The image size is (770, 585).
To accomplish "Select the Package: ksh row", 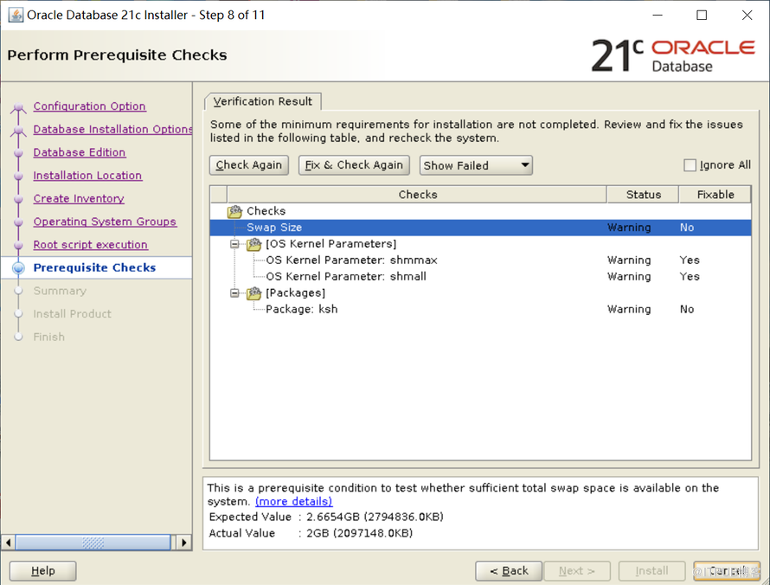I will pos(301,310).
